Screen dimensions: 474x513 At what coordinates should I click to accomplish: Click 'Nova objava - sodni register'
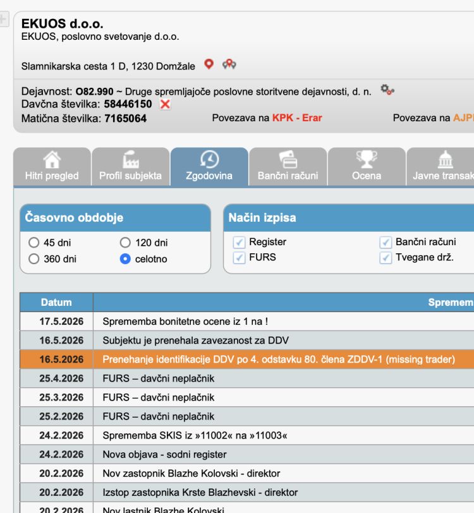[165, 454]
